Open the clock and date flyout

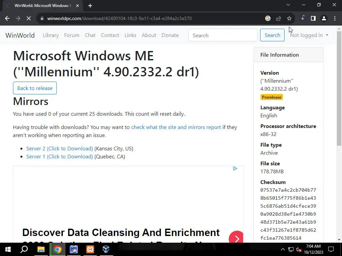click(x=314, y=249)
